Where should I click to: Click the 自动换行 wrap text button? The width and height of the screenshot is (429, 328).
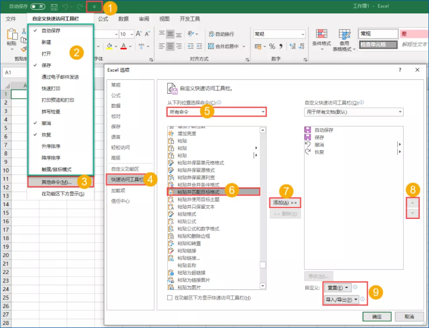click(221, 34)
